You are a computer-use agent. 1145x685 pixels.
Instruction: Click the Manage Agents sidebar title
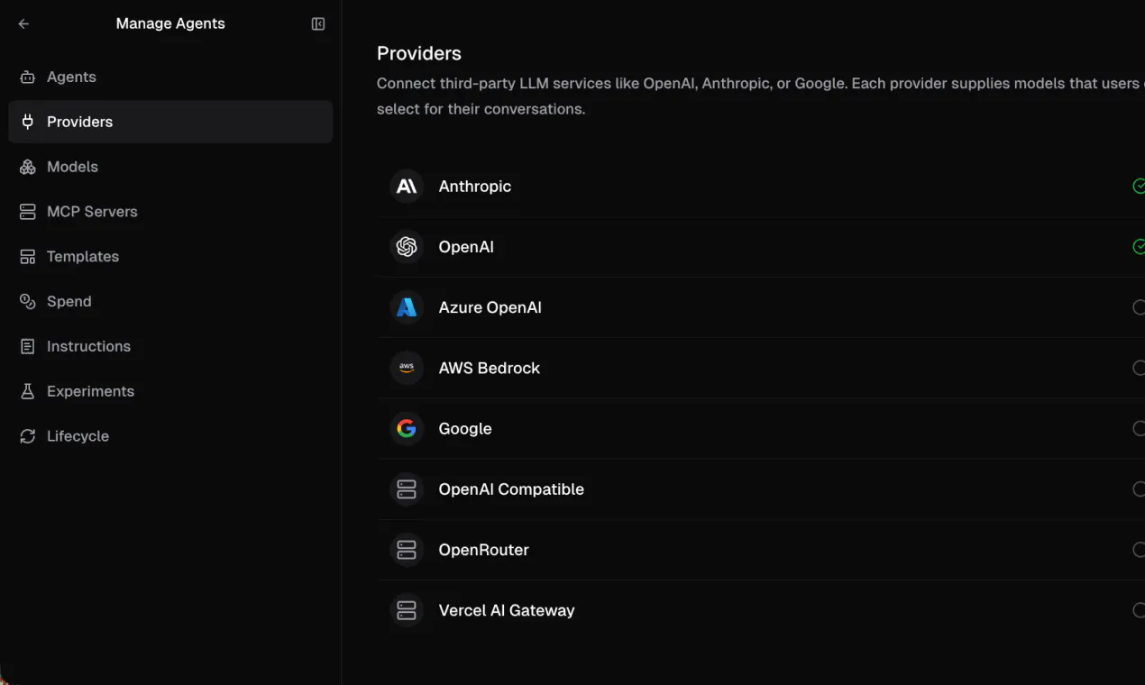coord(170,24)
